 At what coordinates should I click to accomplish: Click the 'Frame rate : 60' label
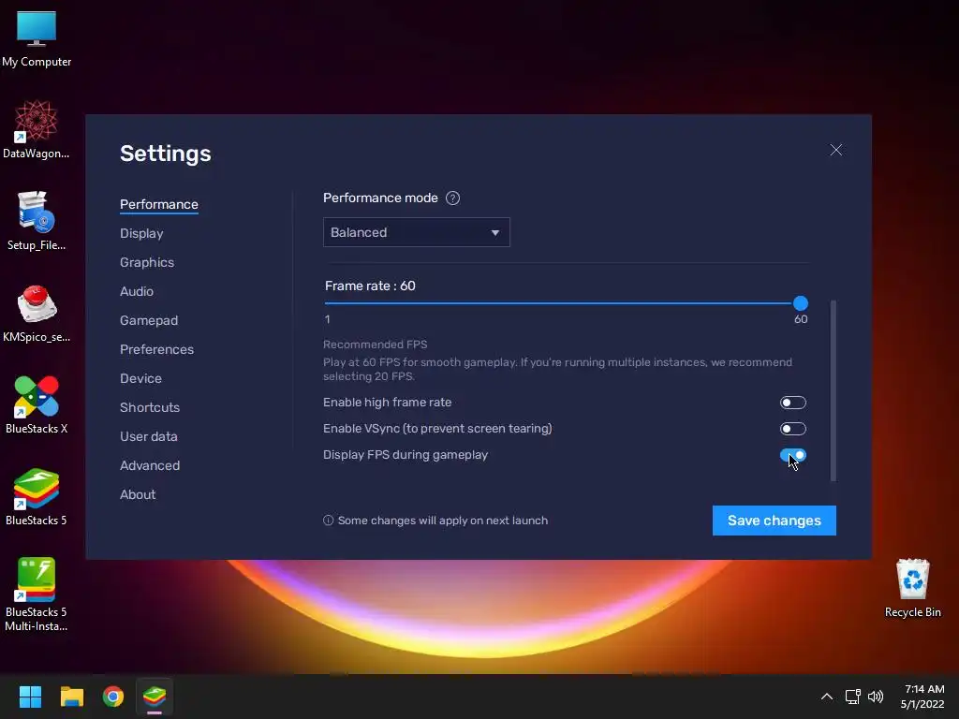click(x=370, y=286)
